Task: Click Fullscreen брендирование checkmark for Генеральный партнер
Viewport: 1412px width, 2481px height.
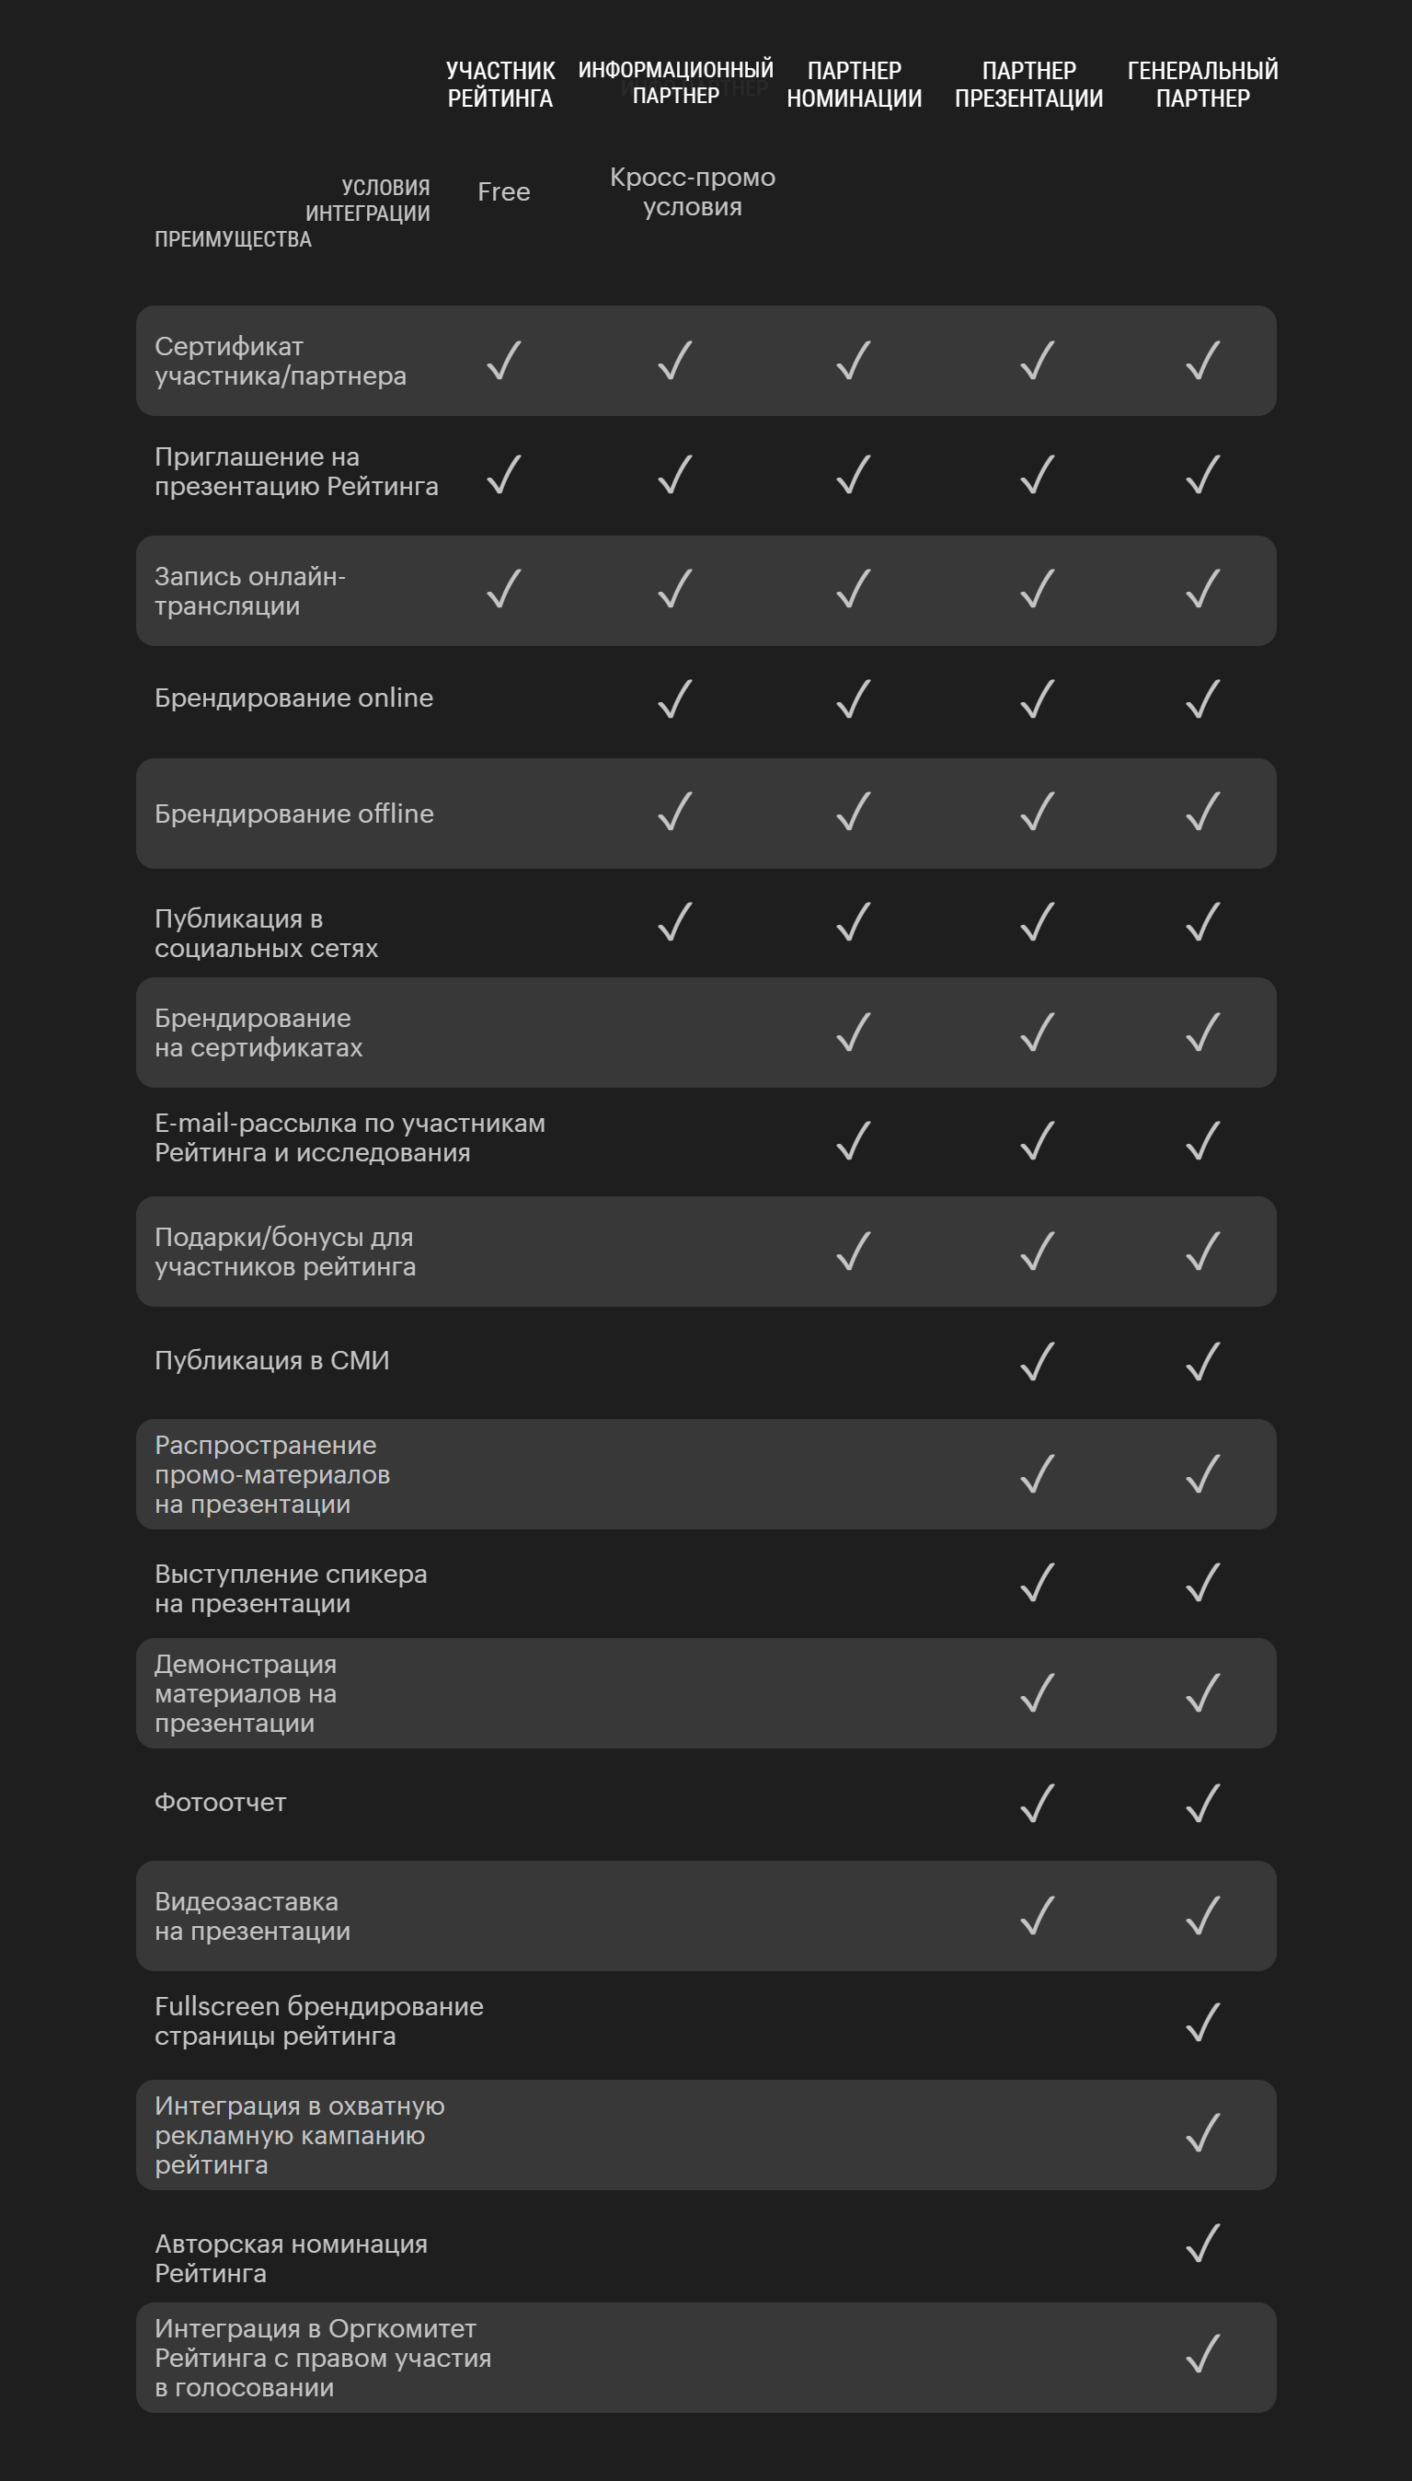Action: pos(1202,2022)
